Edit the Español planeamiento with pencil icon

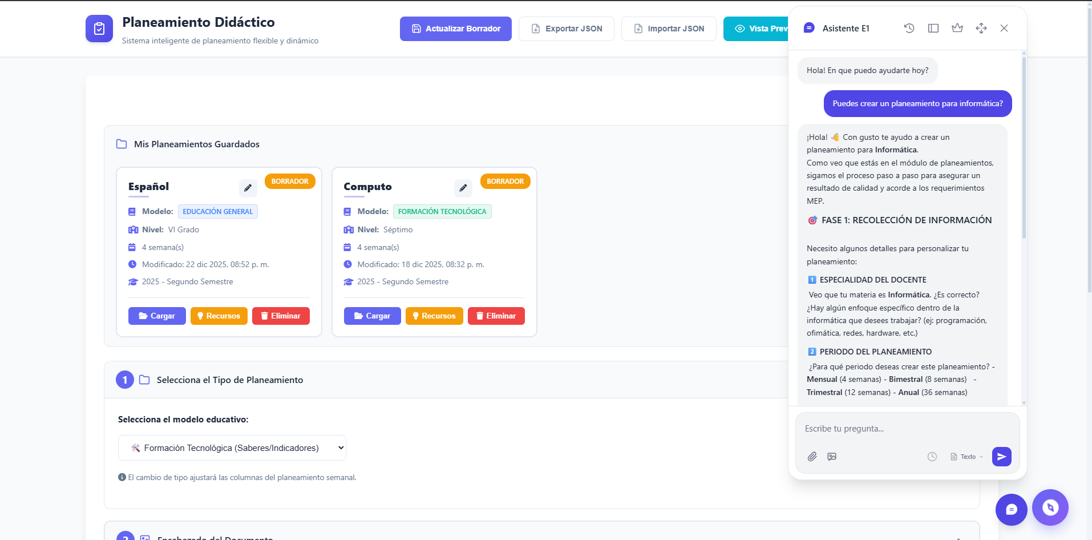click(248, 188)
